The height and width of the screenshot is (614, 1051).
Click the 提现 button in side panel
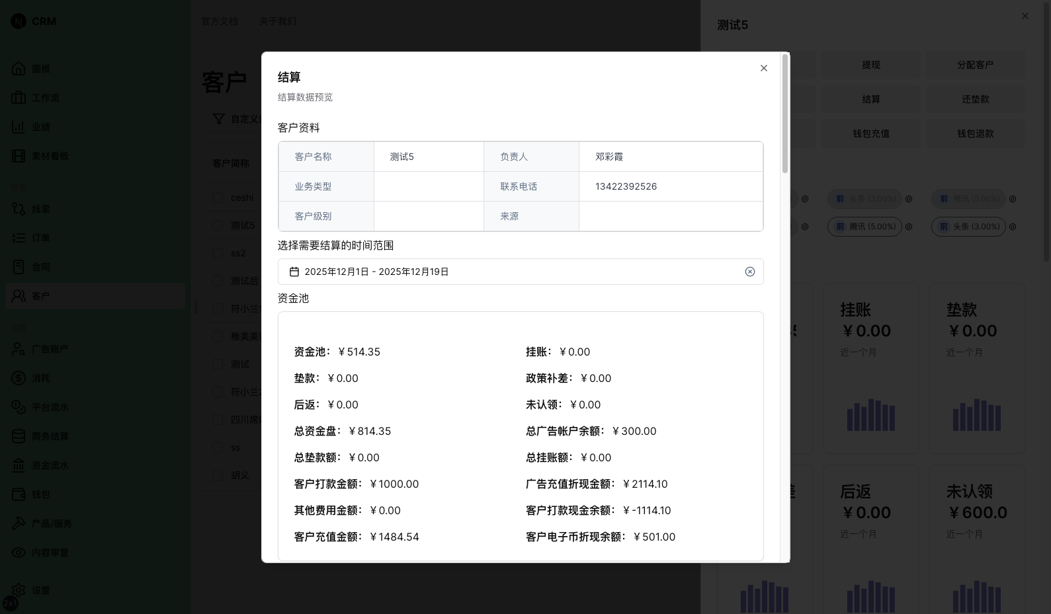871,65
